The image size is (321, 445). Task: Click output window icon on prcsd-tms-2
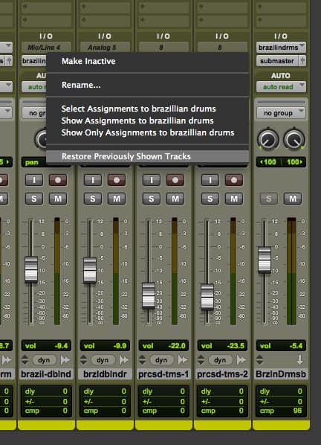coord(241,360)
